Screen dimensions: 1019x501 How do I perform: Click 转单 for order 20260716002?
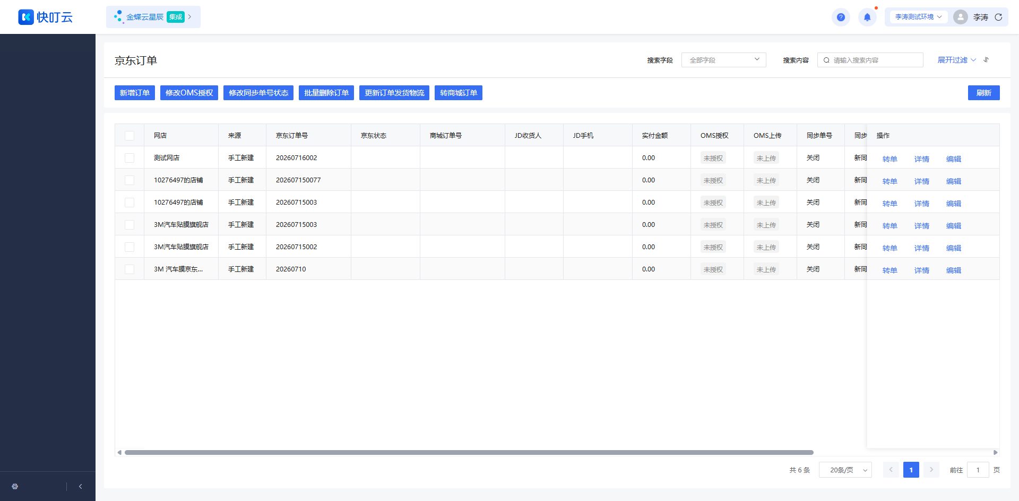(x=890, y=159)
